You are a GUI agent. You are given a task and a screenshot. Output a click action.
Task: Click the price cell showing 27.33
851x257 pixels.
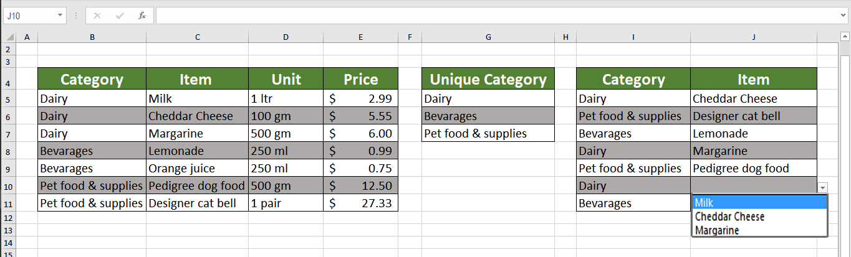point(360,203)
